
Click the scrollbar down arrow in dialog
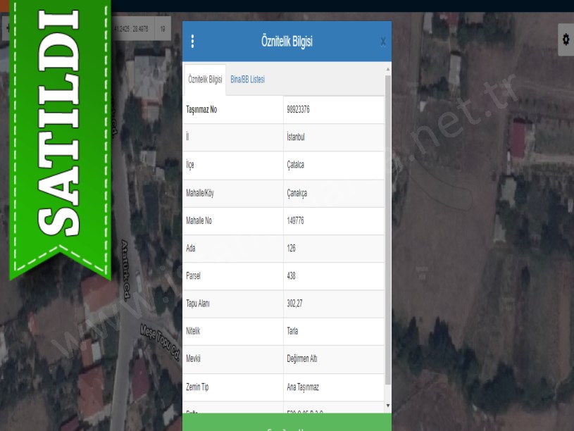(x=387, y=406)
